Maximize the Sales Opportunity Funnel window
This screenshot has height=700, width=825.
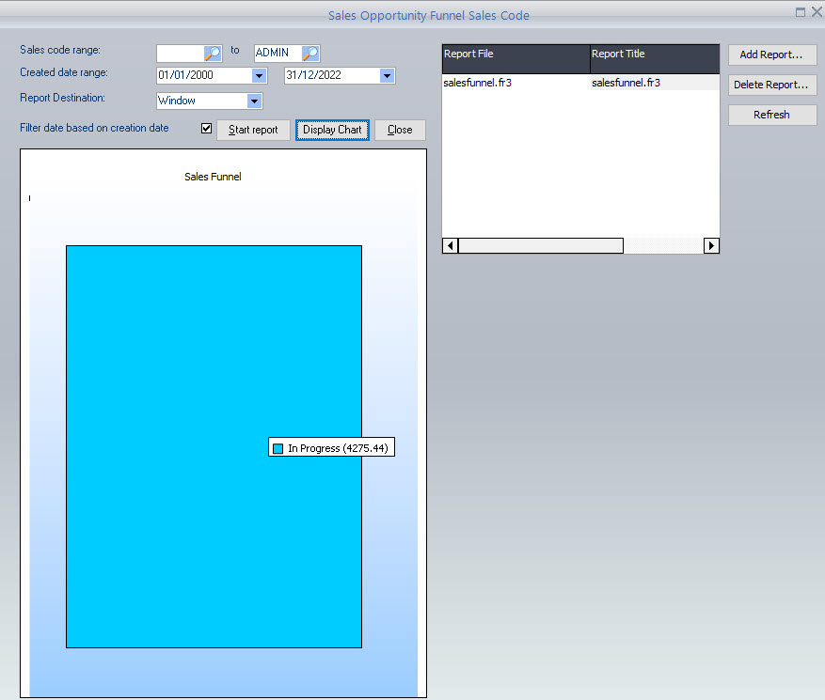point(801,12)
